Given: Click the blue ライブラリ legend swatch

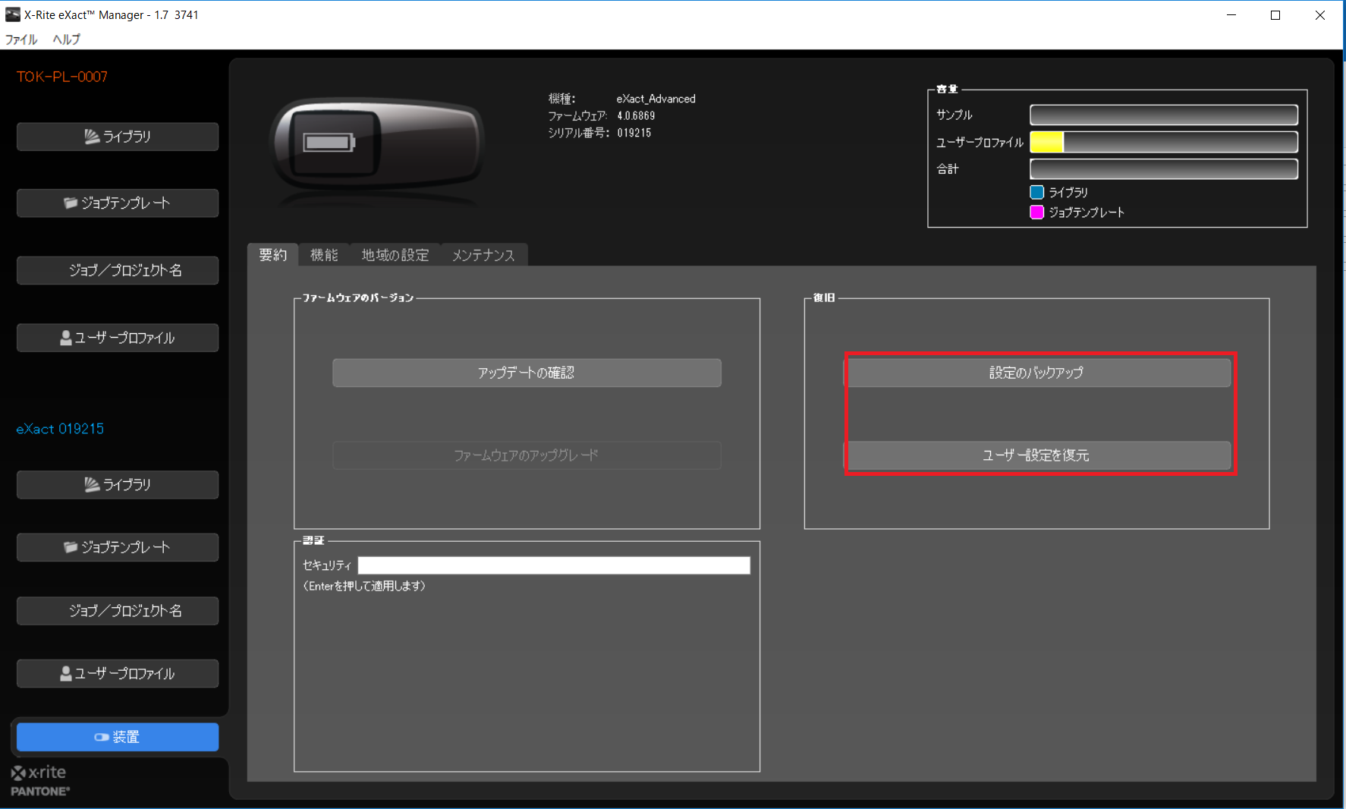Looking at the screenshot, I should [x=1036, y=192].
